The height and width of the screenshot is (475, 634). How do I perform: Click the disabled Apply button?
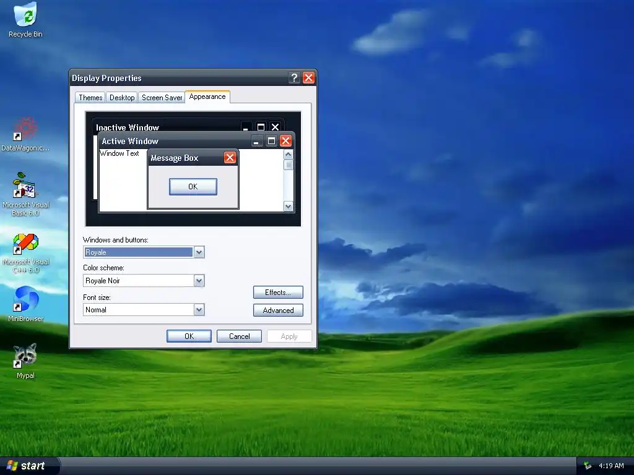pyautogui.click(x=289, y=336)
